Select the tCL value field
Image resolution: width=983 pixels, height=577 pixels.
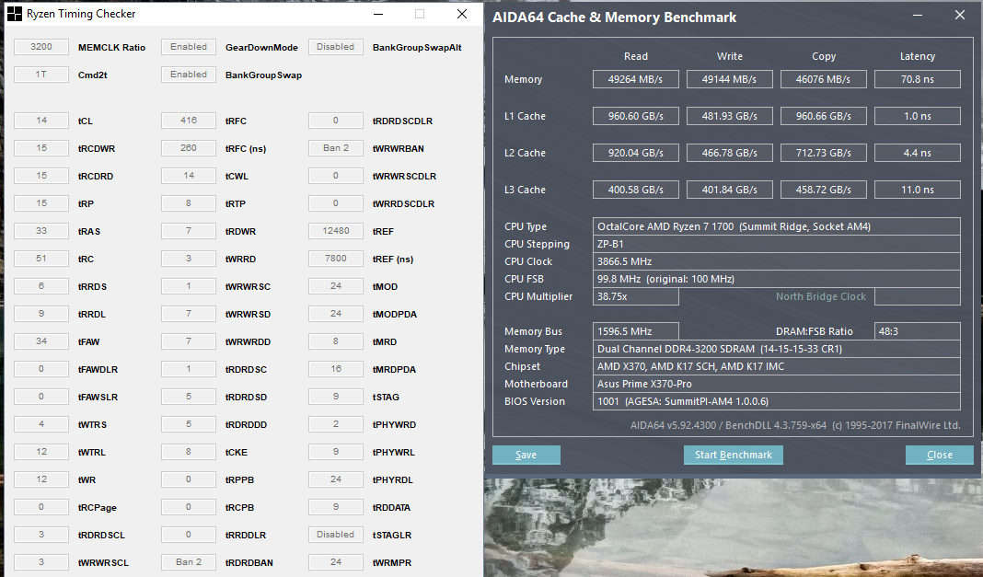click(x=41, y=121)
